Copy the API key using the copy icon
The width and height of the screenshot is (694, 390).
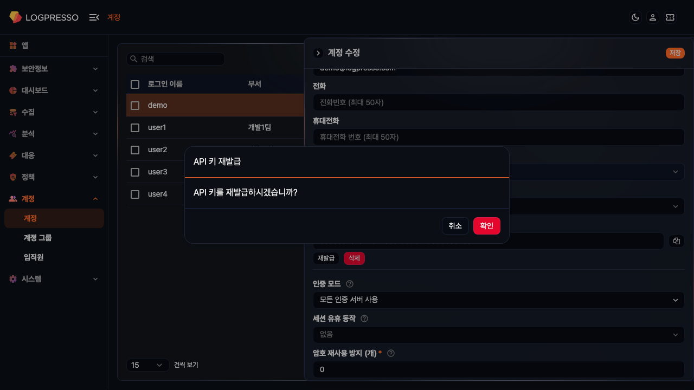click(676, 240)
